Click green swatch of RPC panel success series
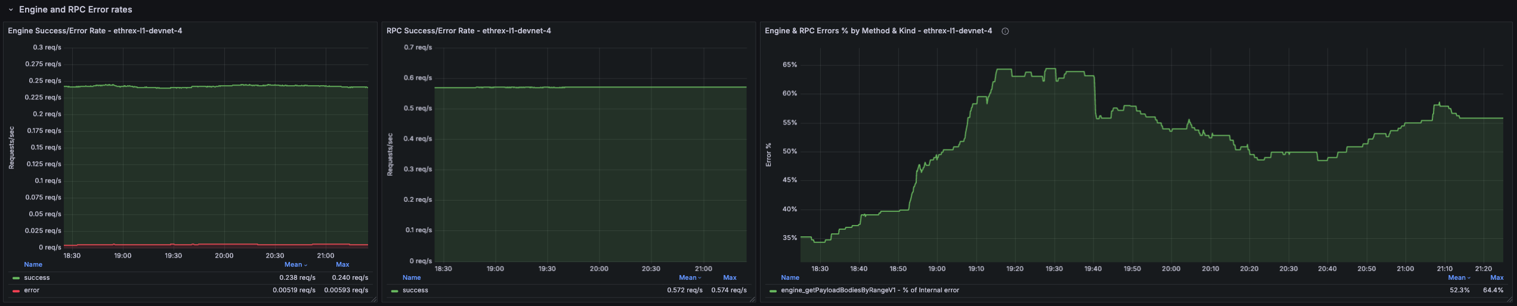Viewport: 1517px width, 306px height. tap(395, 291)
